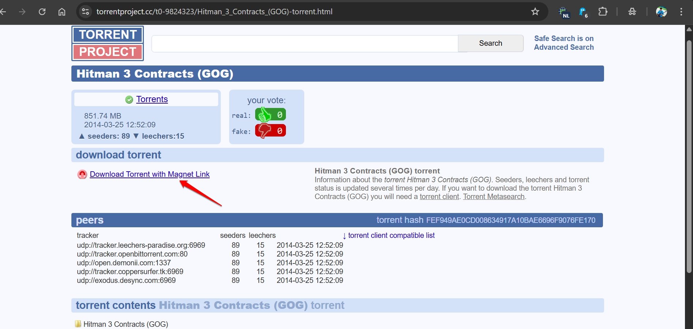
Task: Click tracker udp://tracker.coppersurfer.tk:6969
Action: [x=130, y=272]
